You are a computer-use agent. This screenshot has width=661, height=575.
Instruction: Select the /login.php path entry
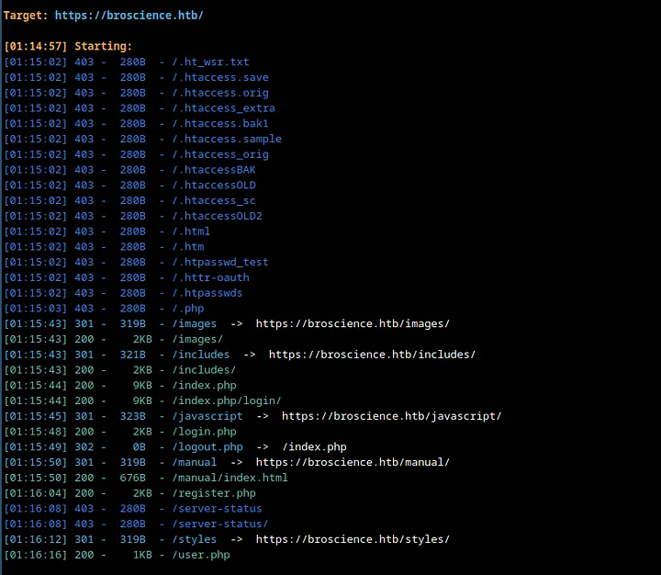[204, 432]
